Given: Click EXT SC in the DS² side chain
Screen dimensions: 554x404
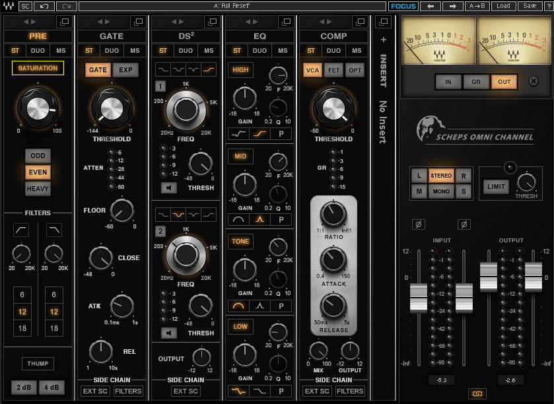Looking at the screenshot, I should 186,391.
